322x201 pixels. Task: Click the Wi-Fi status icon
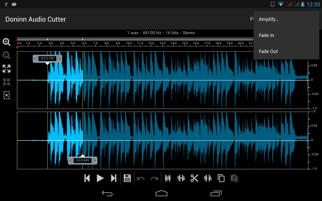click(x=281, y=4)
